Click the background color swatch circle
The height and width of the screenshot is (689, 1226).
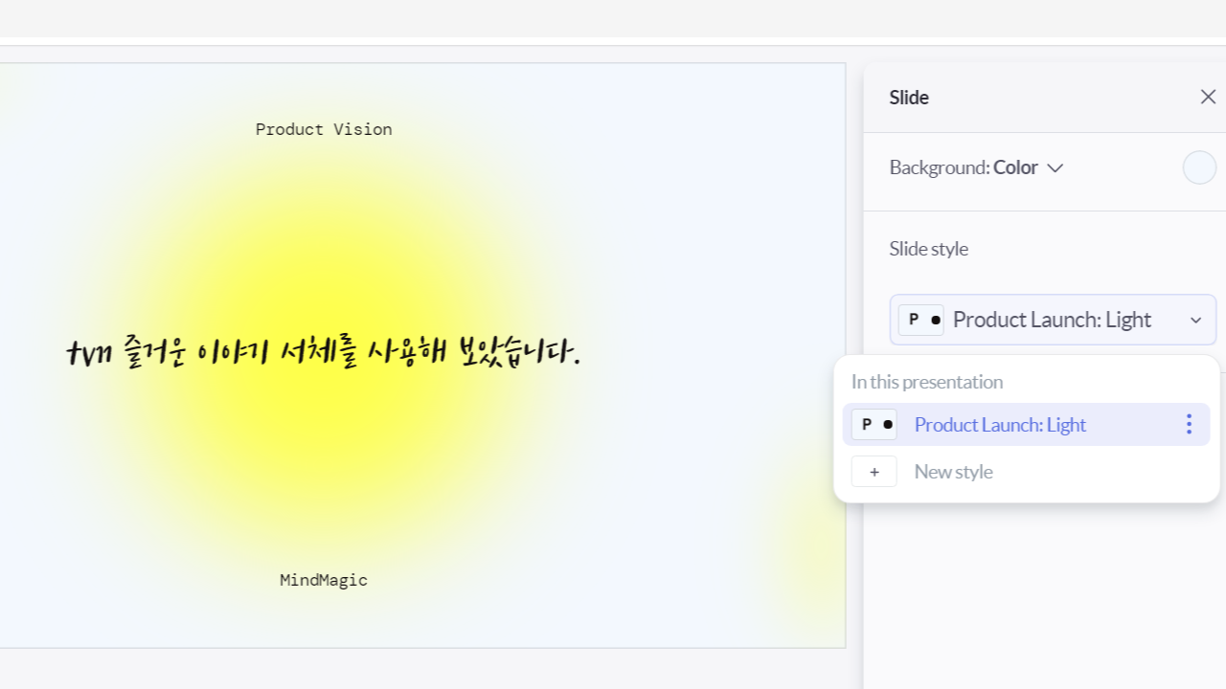[x=1199, y=167]
